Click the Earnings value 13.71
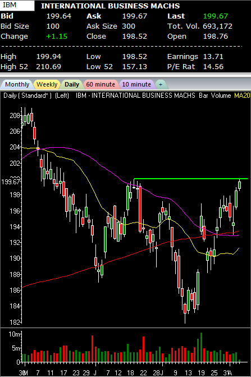Viewport: 251px width, 377px height. point(213,57)
